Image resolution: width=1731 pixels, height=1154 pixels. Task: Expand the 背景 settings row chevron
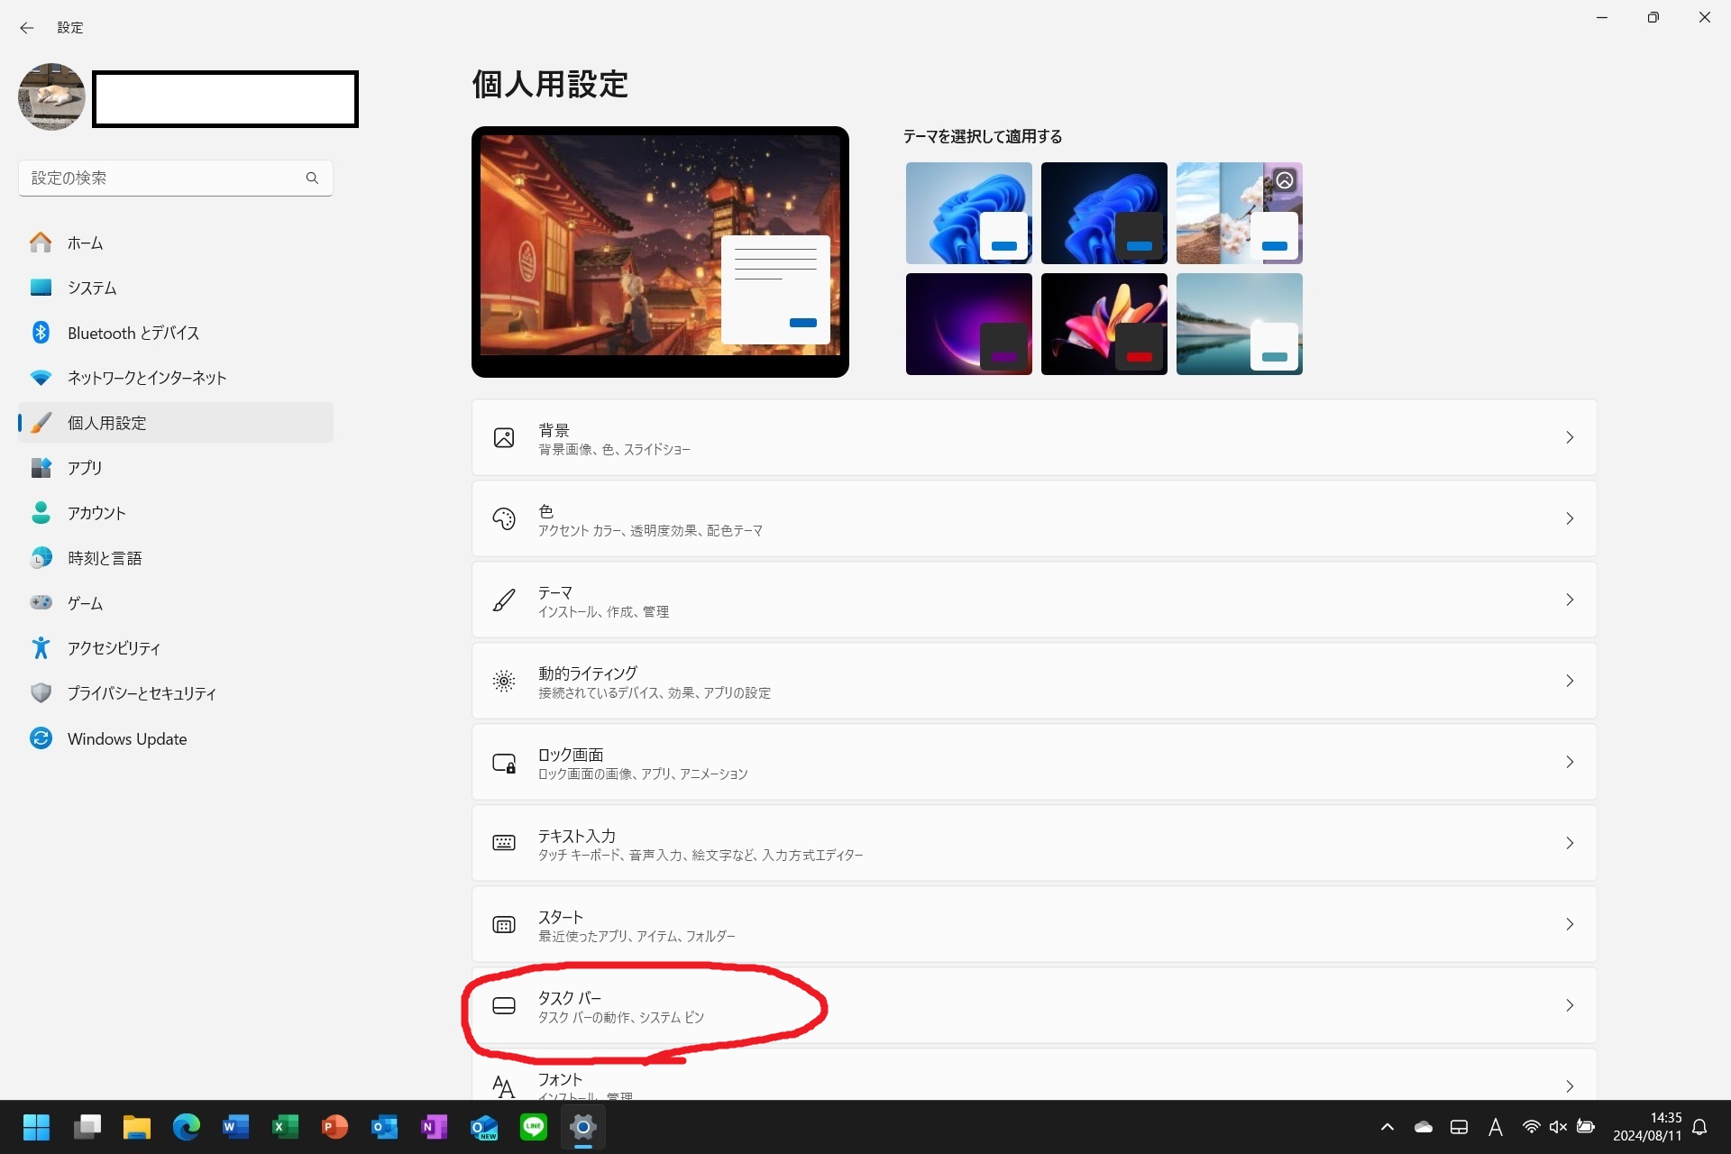tap(1569, 437)
